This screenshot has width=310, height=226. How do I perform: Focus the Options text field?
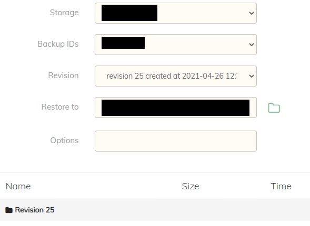[x=176, y=141]
